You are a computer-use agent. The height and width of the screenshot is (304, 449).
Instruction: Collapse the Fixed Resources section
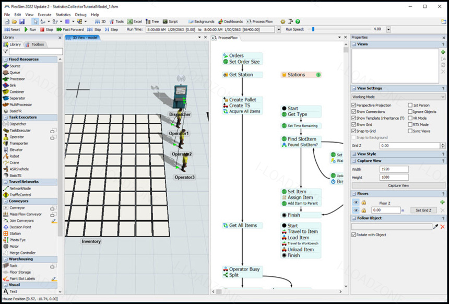pos(6,60)
